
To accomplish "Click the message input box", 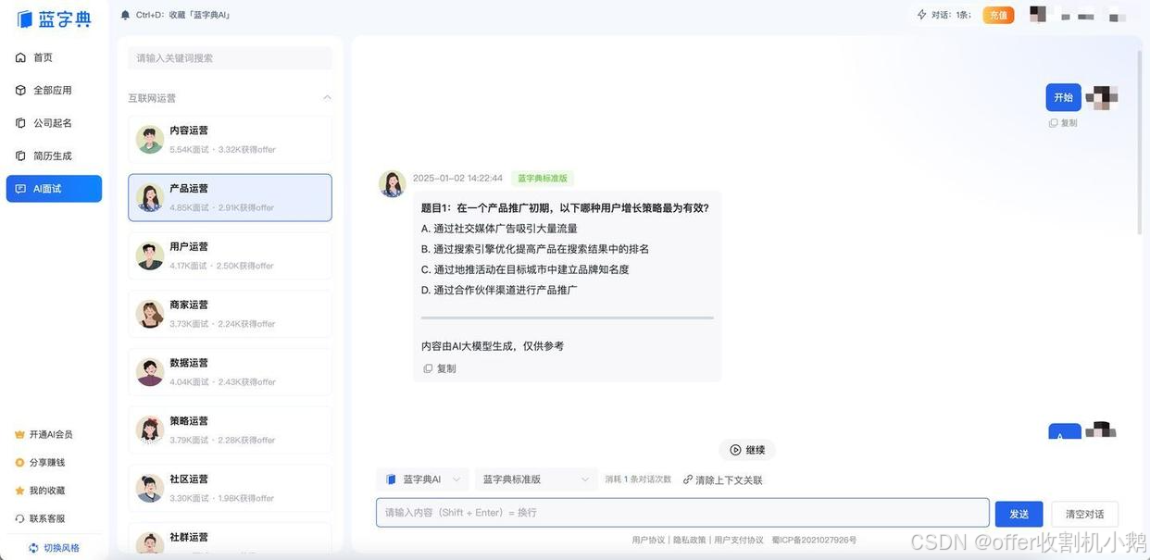I will 682,513.
